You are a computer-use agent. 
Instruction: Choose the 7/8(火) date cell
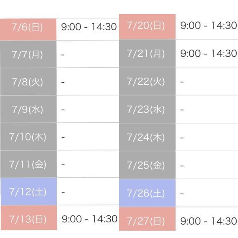(x=29, y=82)
